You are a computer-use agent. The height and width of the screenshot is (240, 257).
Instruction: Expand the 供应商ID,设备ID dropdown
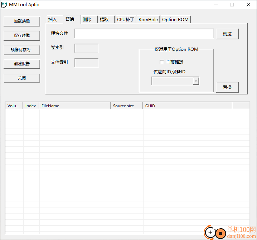[196, 81]
